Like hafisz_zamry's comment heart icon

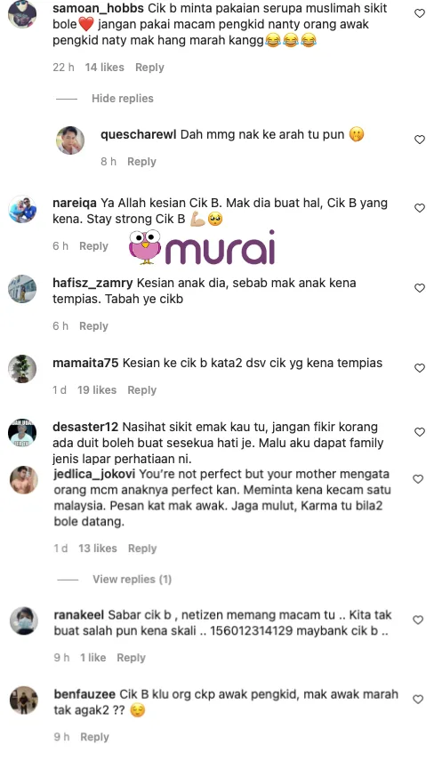[420, 288]
